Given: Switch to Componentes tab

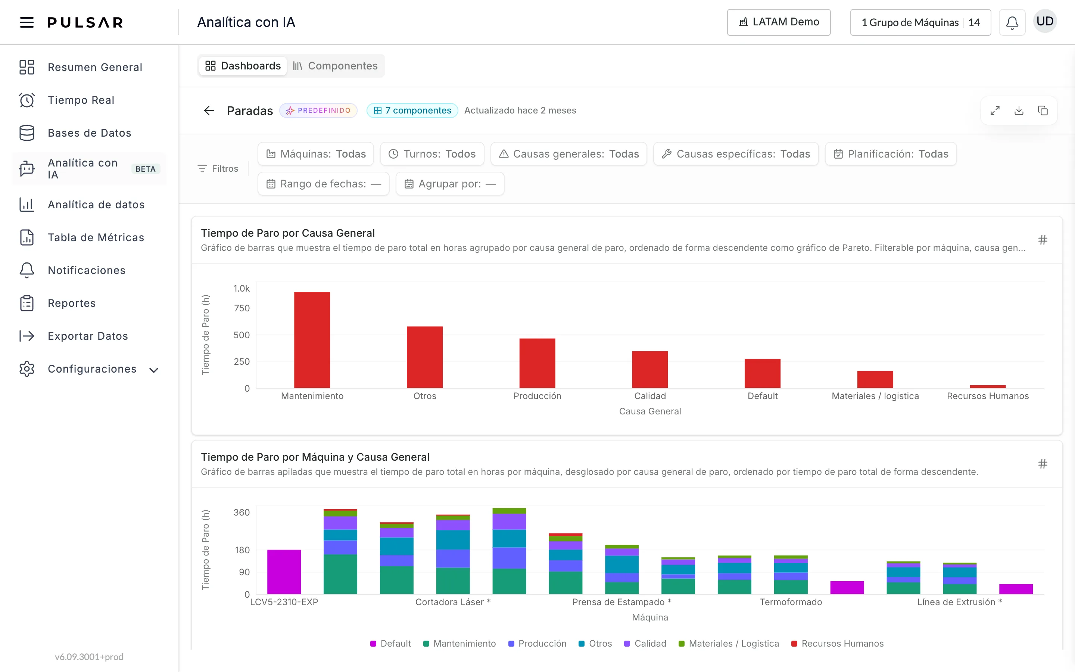Looking at the screenshot, I should [336, 66].
